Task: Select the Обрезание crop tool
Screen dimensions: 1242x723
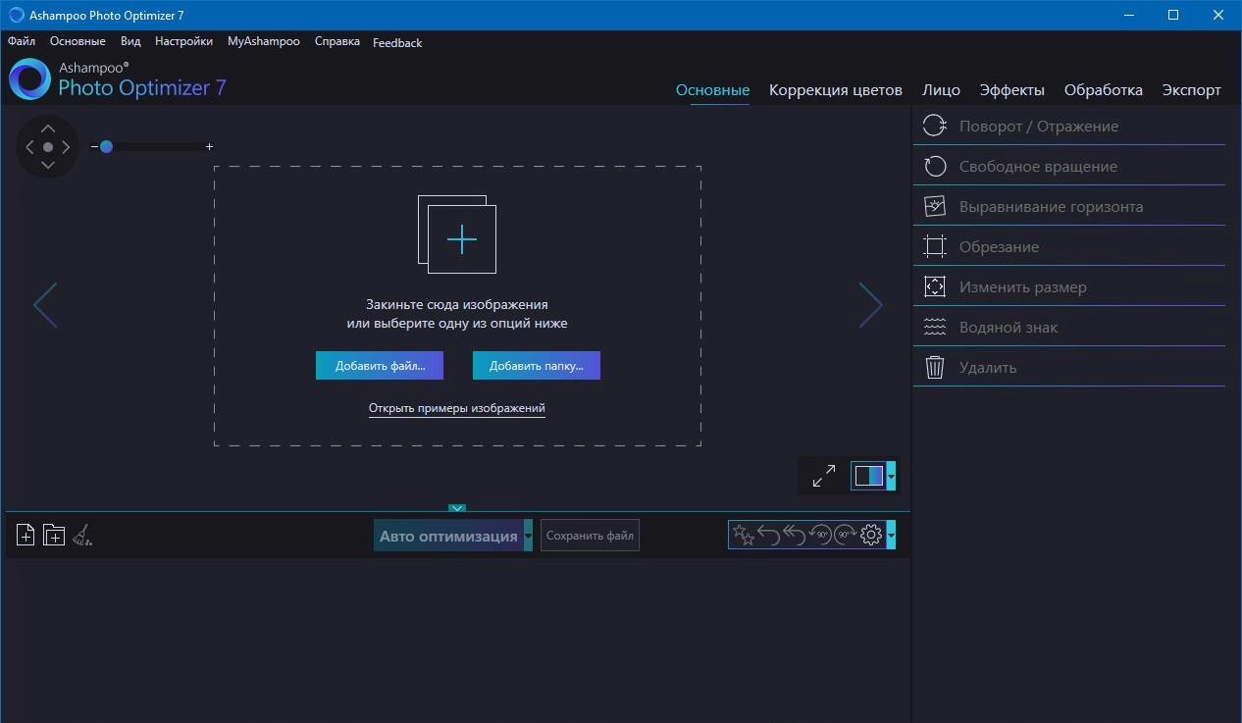Action: tap(1069, 246)
